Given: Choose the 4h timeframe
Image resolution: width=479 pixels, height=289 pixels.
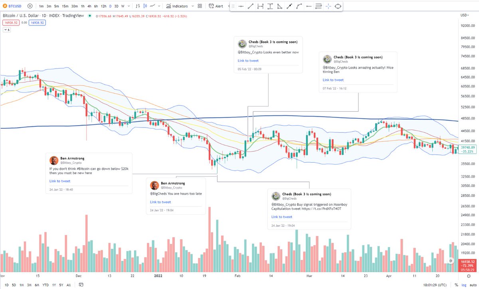Looking at the screenshot, I should pos(89,6).
